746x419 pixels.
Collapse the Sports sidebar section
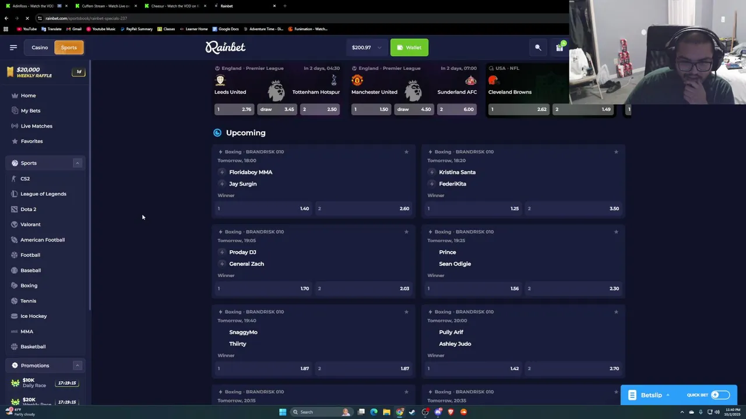pos(77,163)
